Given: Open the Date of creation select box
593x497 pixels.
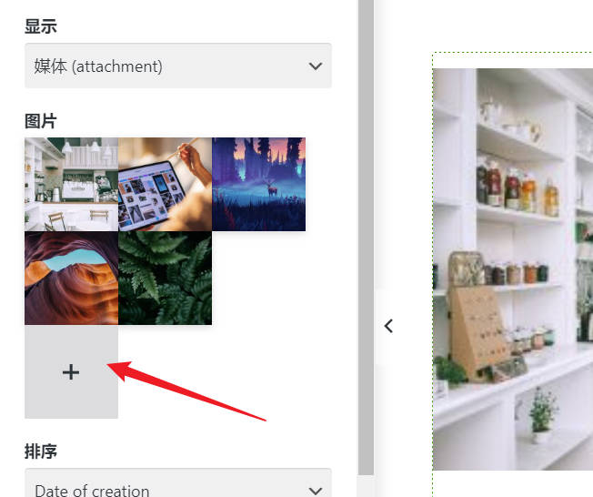Looking at the screenshot, I should (x=178, y=483).
